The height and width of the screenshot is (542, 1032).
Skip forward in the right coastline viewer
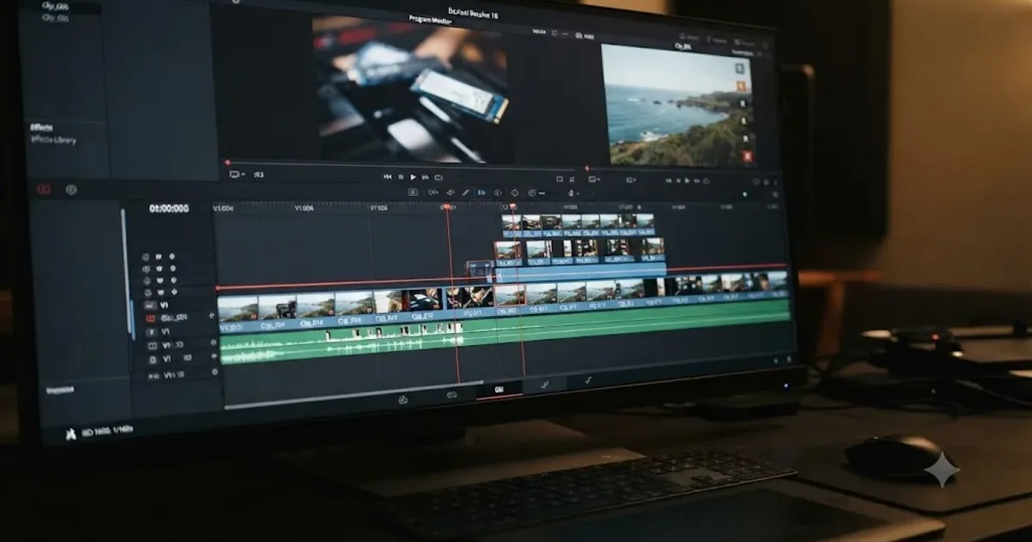[x=697, y=181]
